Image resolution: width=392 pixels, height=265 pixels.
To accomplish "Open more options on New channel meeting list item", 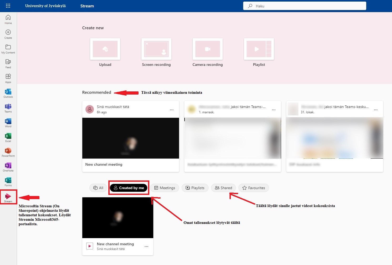I will 146,247.
